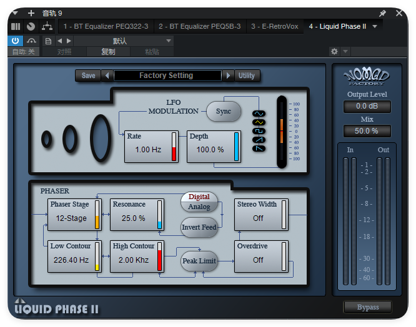Screen dimensions: 416x327
Task: Click the 复制 copy button
Action: (x=108, y=52)
